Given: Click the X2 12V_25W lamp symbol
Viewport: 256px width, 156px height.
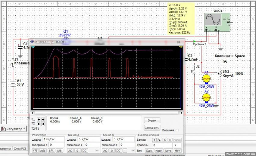Looking at the screenshot, I should 206,98.
